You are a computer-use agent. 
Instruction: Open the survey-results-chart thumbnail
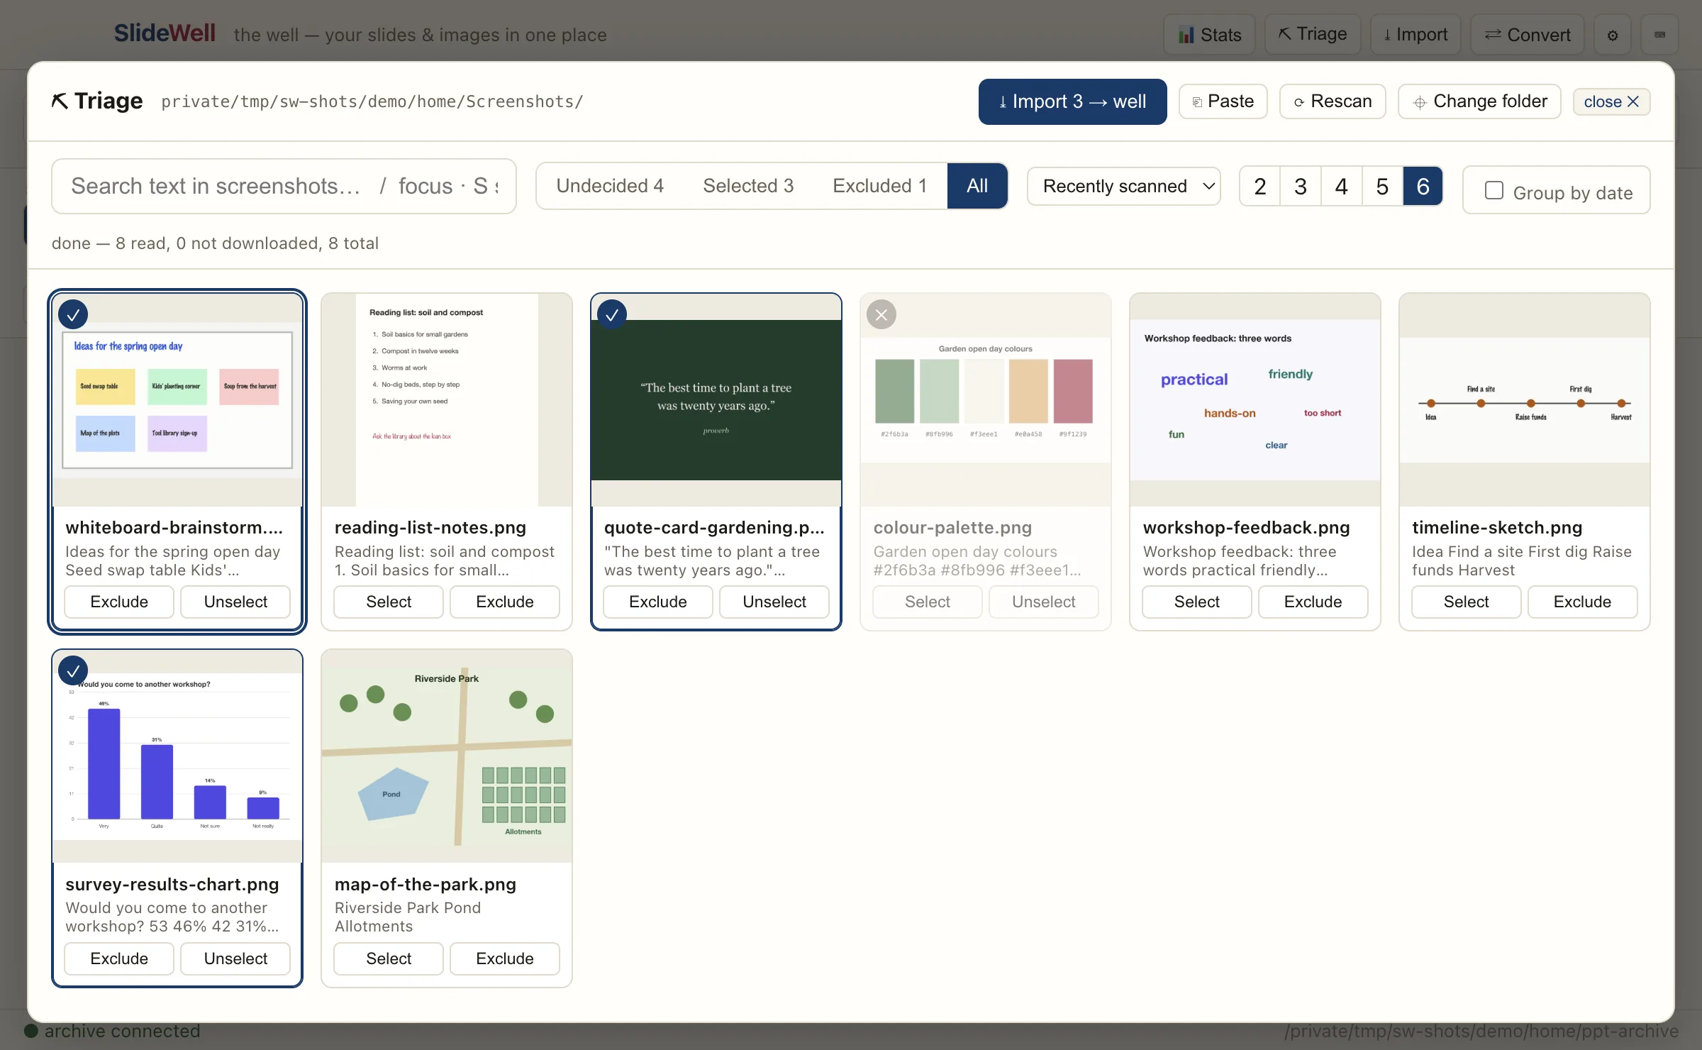coord(177,756)
